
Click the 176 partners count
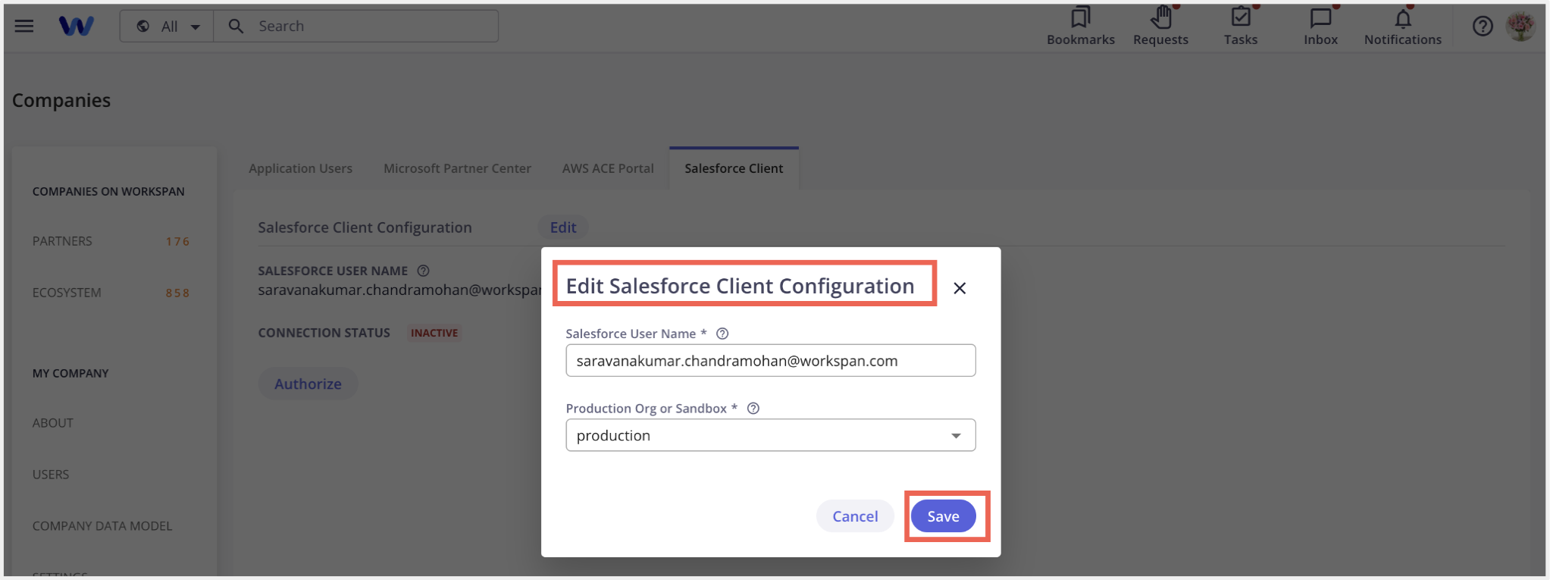point(178,241)
